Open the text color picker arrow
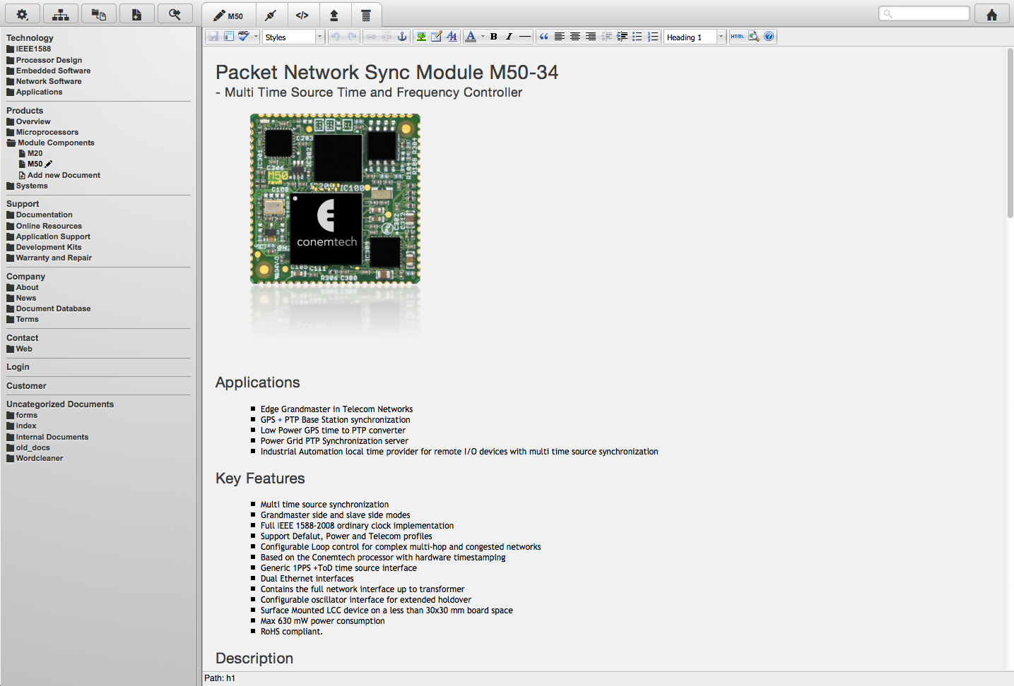 [483, 37]
